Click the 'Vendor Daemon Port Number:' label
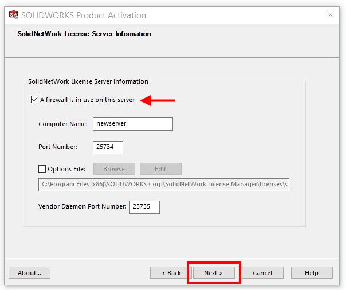 pos(82,206)
